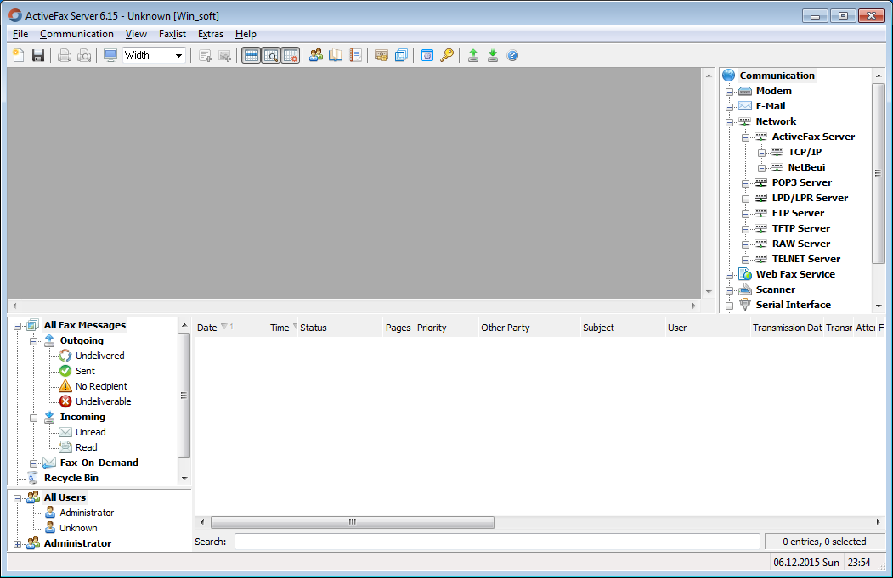Click the green up-arrow send icon

[472, 55]
